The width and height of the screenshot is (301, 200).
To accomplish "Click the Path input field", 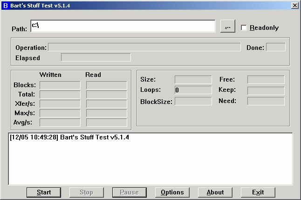I will [123, 26].
